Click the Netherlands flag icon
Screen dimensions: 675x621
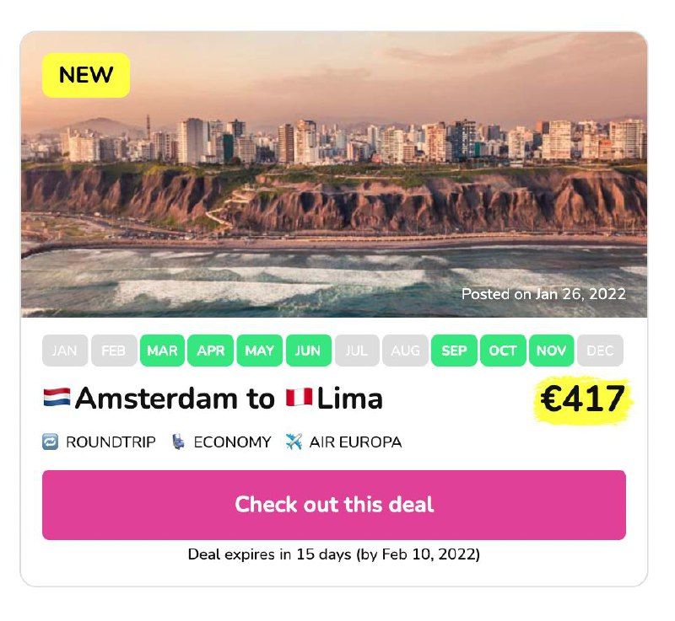click(x=57, y=397)
